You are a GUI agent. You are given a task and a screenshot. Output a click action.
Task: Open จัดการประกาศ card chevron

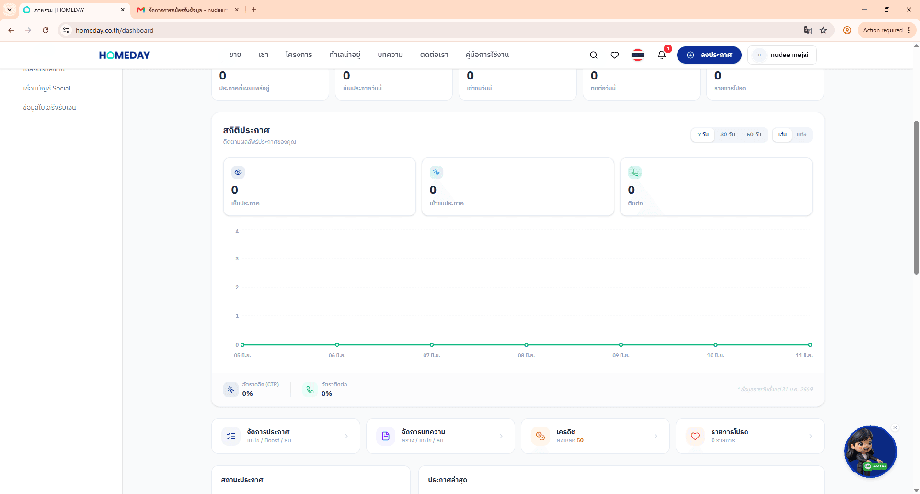click(346, 436)
